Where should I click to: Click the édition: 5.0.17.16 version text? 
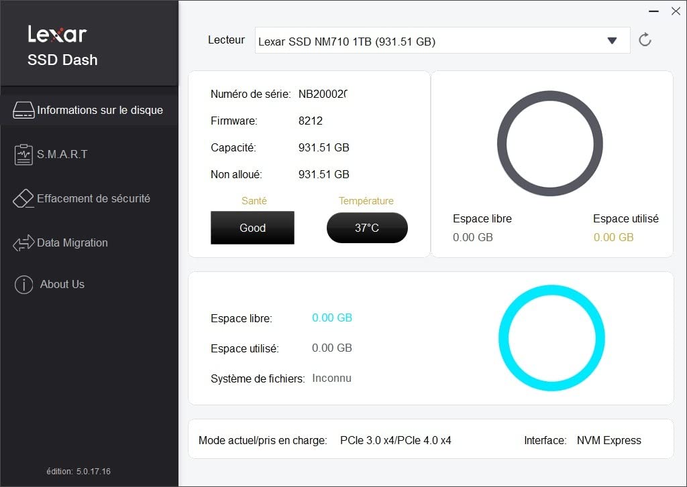pos(78,471)
